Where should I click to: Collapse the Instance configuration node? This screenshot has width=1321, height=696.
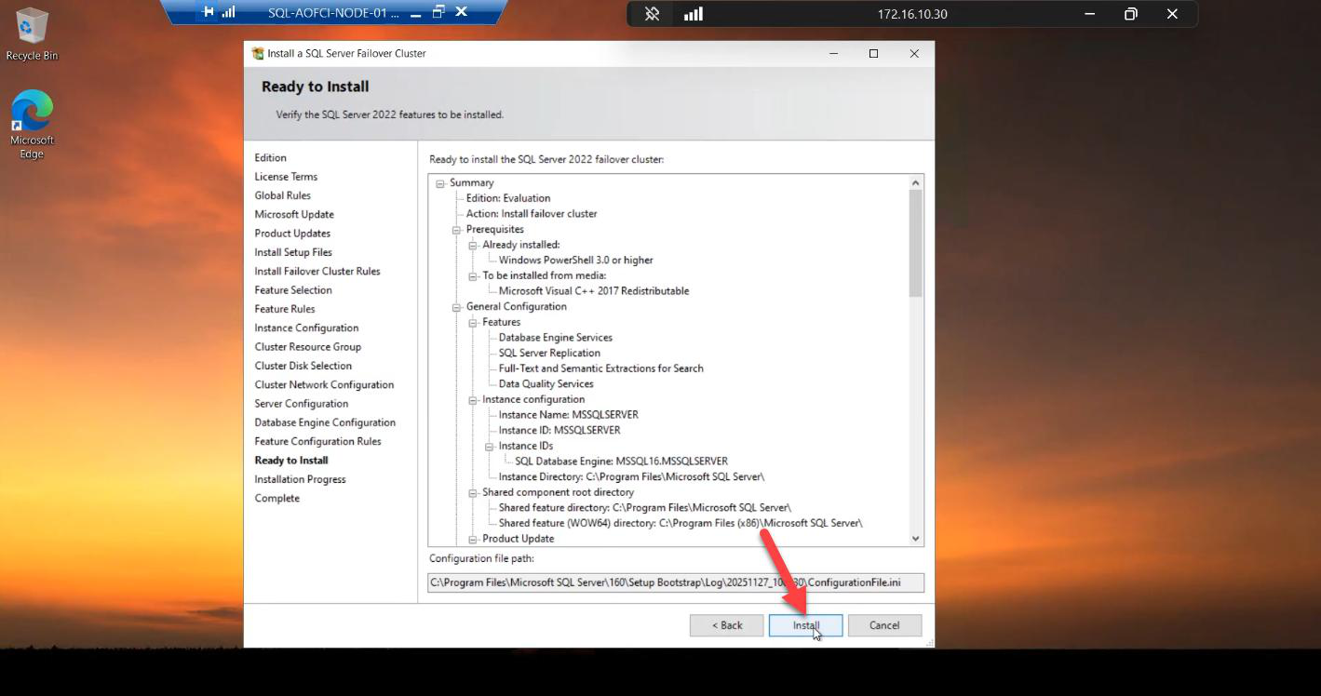473,400
